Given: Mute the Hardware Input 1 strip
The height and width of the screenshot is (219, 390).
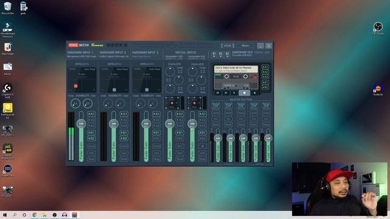Looking at the screenshot, I should coord(91,159).
